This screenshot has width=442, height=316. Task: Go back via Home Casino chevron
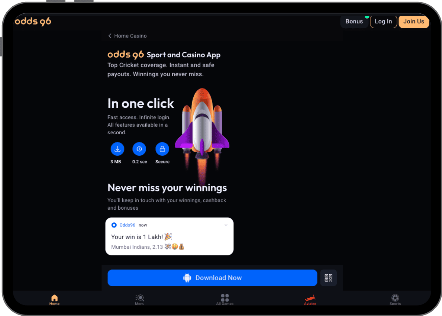[110, 36]
